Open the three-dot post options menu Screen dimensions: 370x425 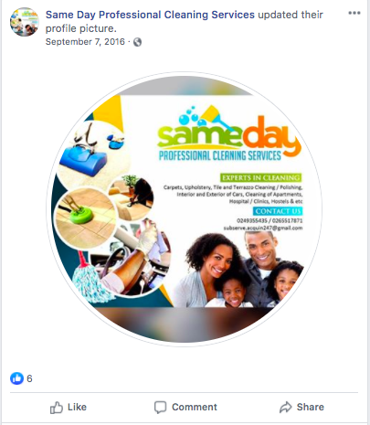click(x=354, y=13)
